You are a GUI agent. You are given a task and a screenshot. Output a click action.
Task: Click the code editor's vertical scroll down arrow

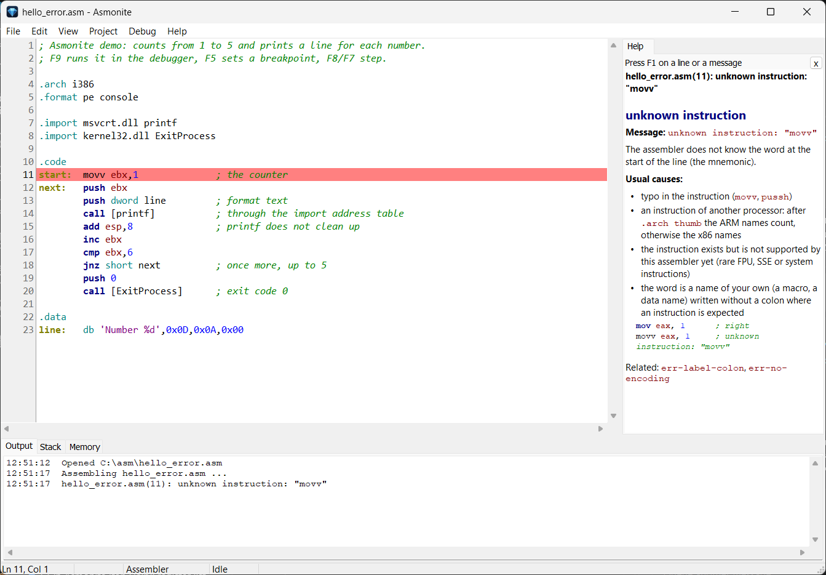click(x=613, y=416)
